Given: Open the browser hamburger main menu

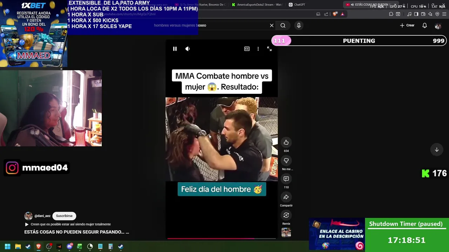Looking at the screenshot, I should tap(444, 14).
